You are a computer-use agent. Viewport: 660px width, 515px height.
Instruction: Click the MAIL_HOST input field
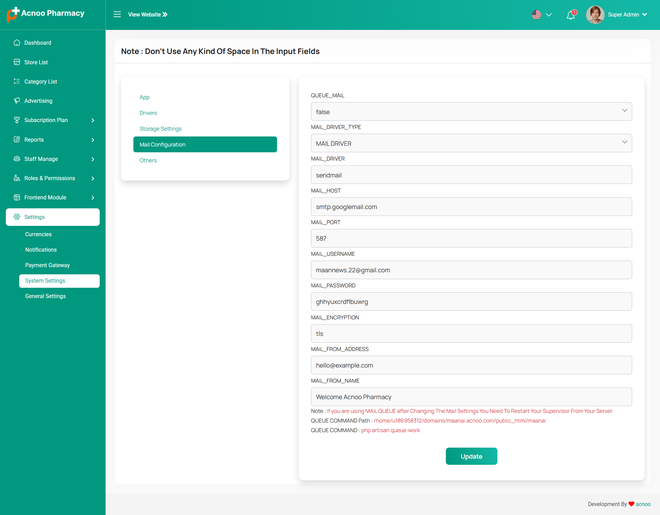click(x=471, y=207)
